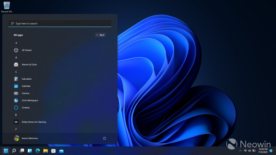Open File Explorer from taskbar

[x=46, y=151]
